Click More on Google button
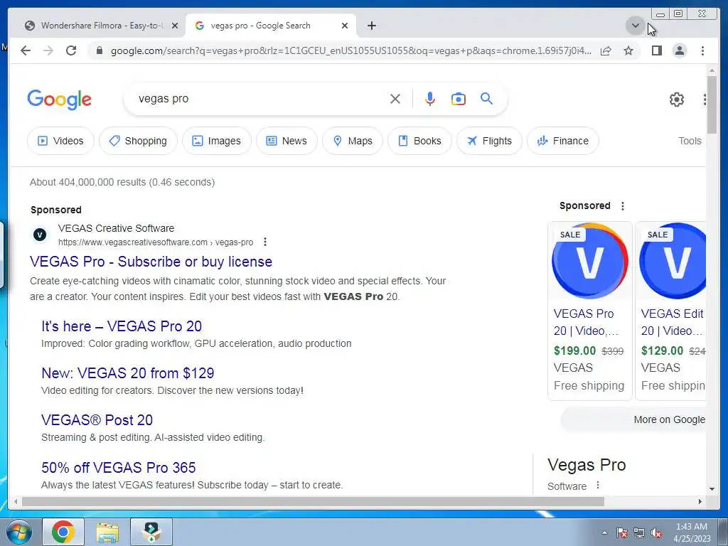The height and width of the screenshot is (546, 728). point(633,419)
